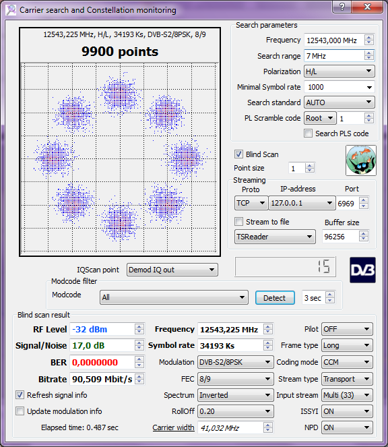Click the constellation diagram plot
The image size is (388, 447).
[x=120, y=158]
